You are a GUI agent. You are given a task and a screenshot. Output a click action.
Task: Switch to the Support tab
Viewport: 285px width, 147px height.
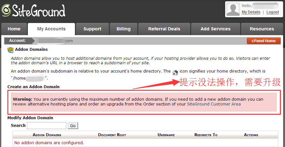92,29
